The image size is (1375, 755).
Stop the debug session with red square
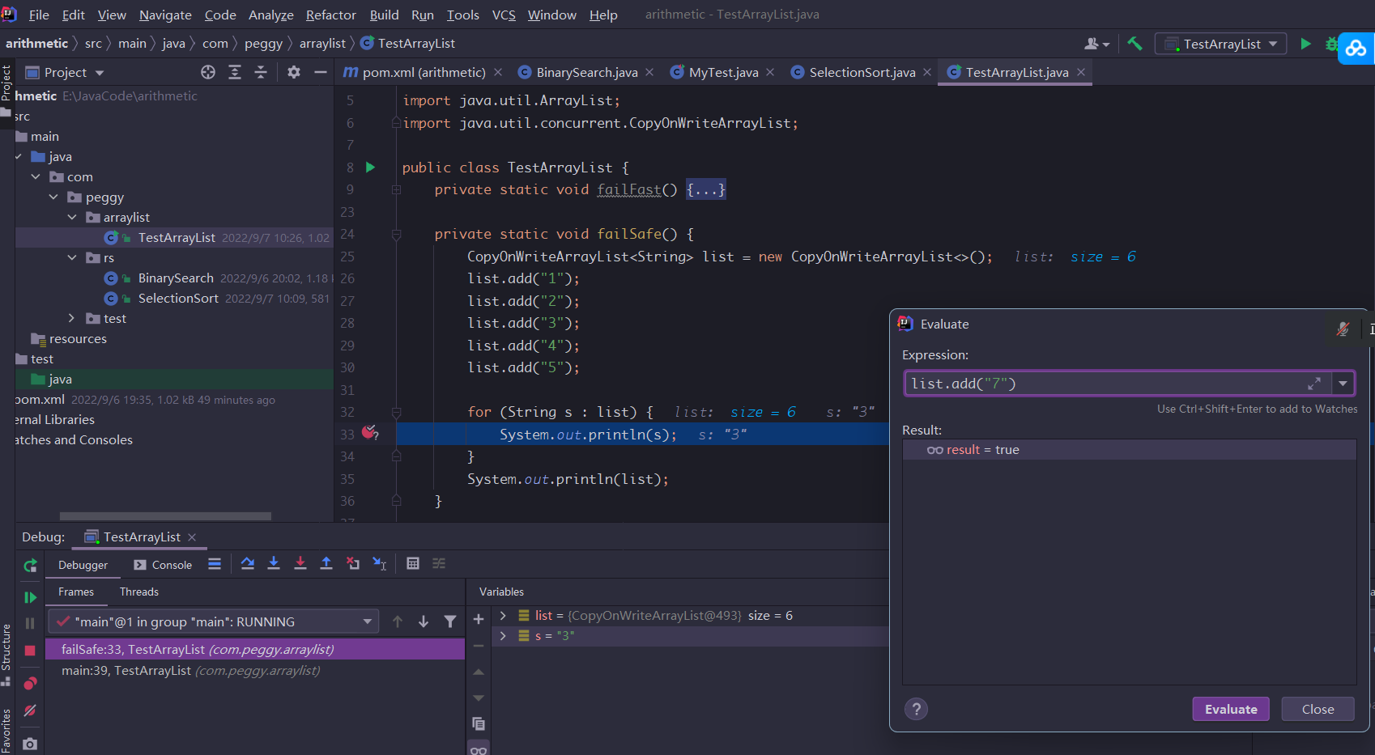click(x=30, y=651)
